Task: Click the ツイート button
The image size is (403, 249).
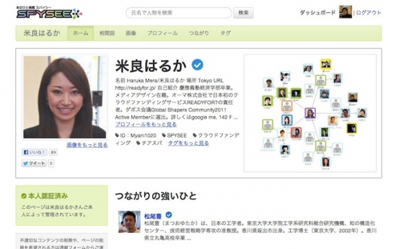Action: (x=34, y=163)
